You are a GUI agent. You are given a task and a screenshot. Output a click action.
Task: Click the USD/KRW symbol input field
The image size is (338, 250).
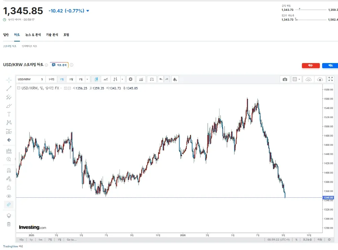point(28,79)
